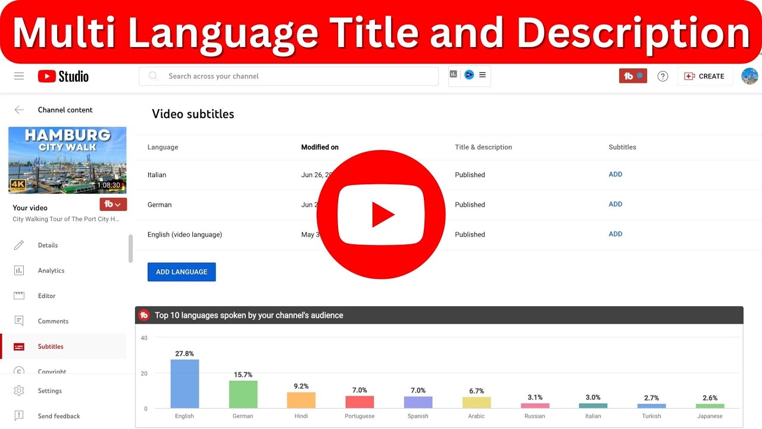
Task: Click the Channel content link
Action: (65, 110)
